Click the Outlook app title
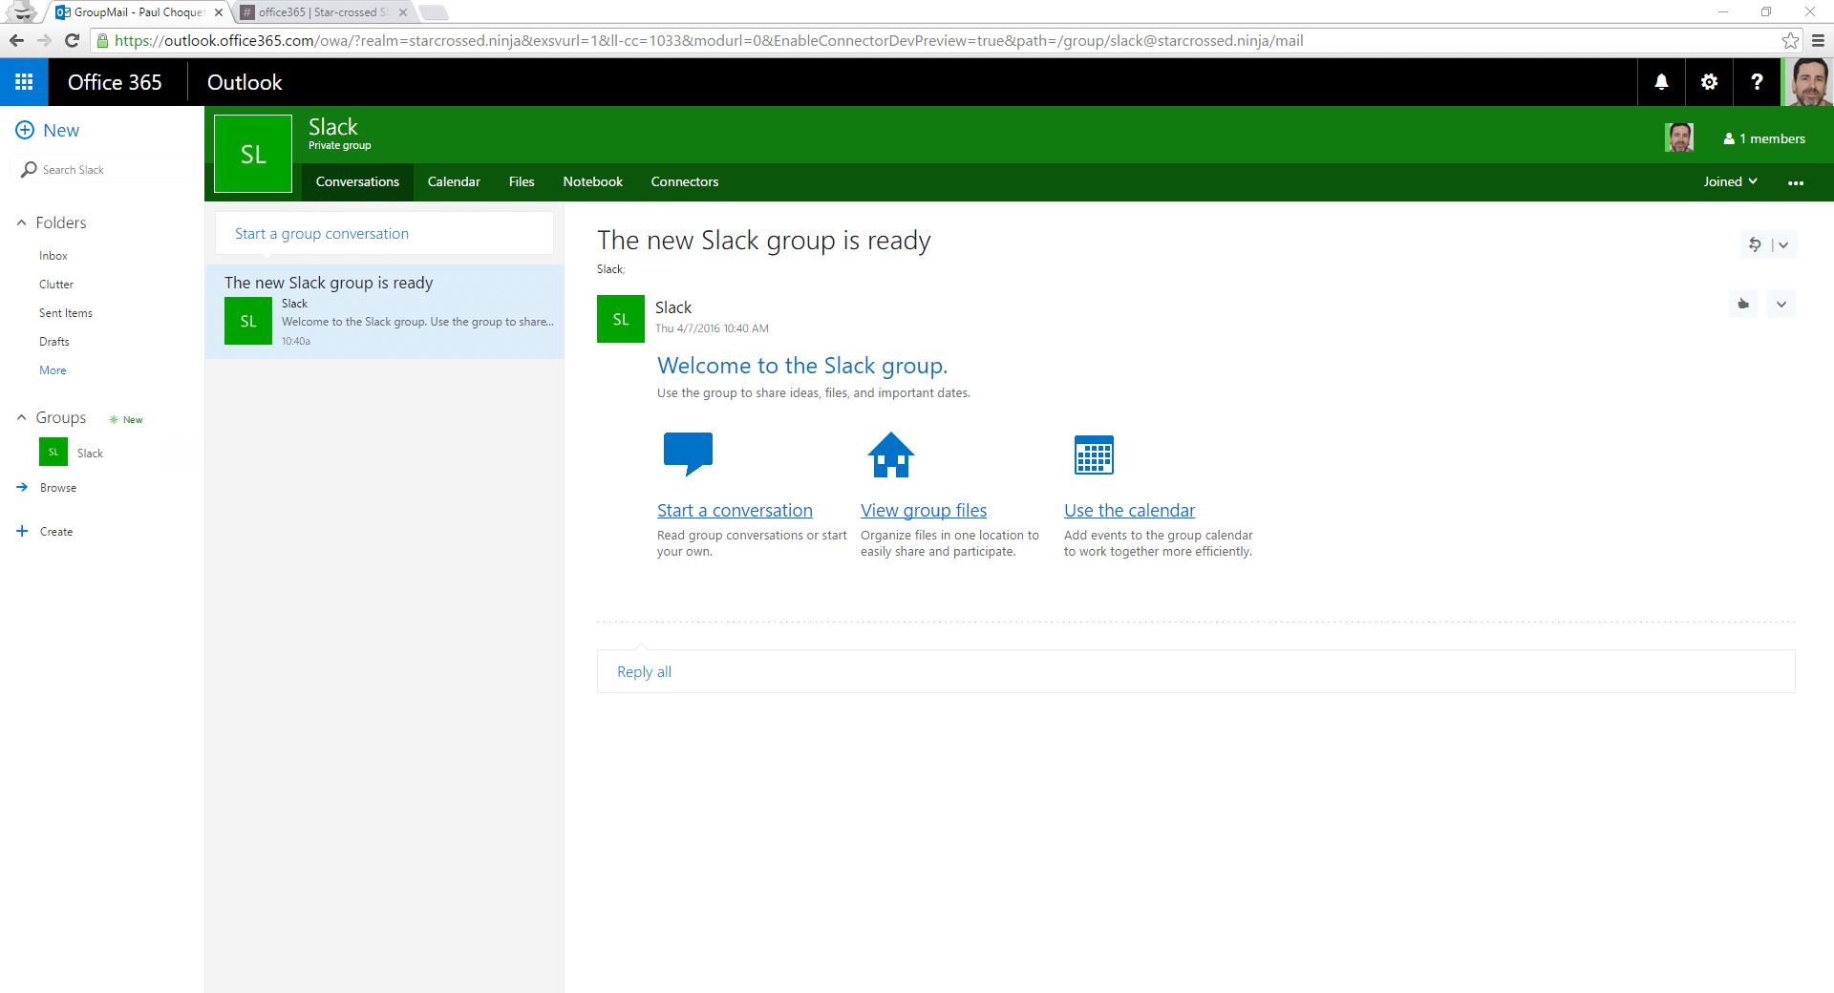The image size is (1834, 993). pos(245,82)
